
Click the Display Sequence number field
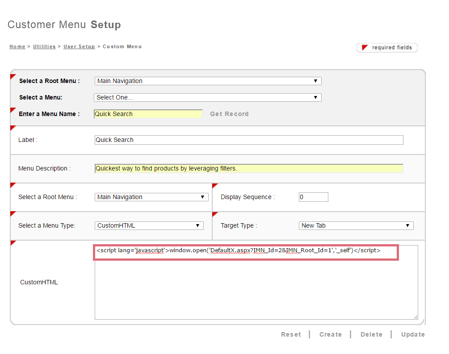313,197
